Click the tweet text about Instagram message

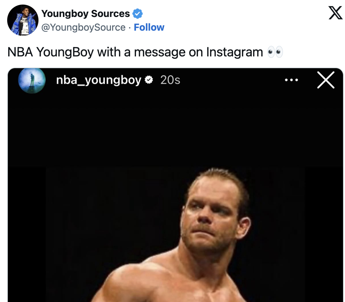tap(135, 52)
